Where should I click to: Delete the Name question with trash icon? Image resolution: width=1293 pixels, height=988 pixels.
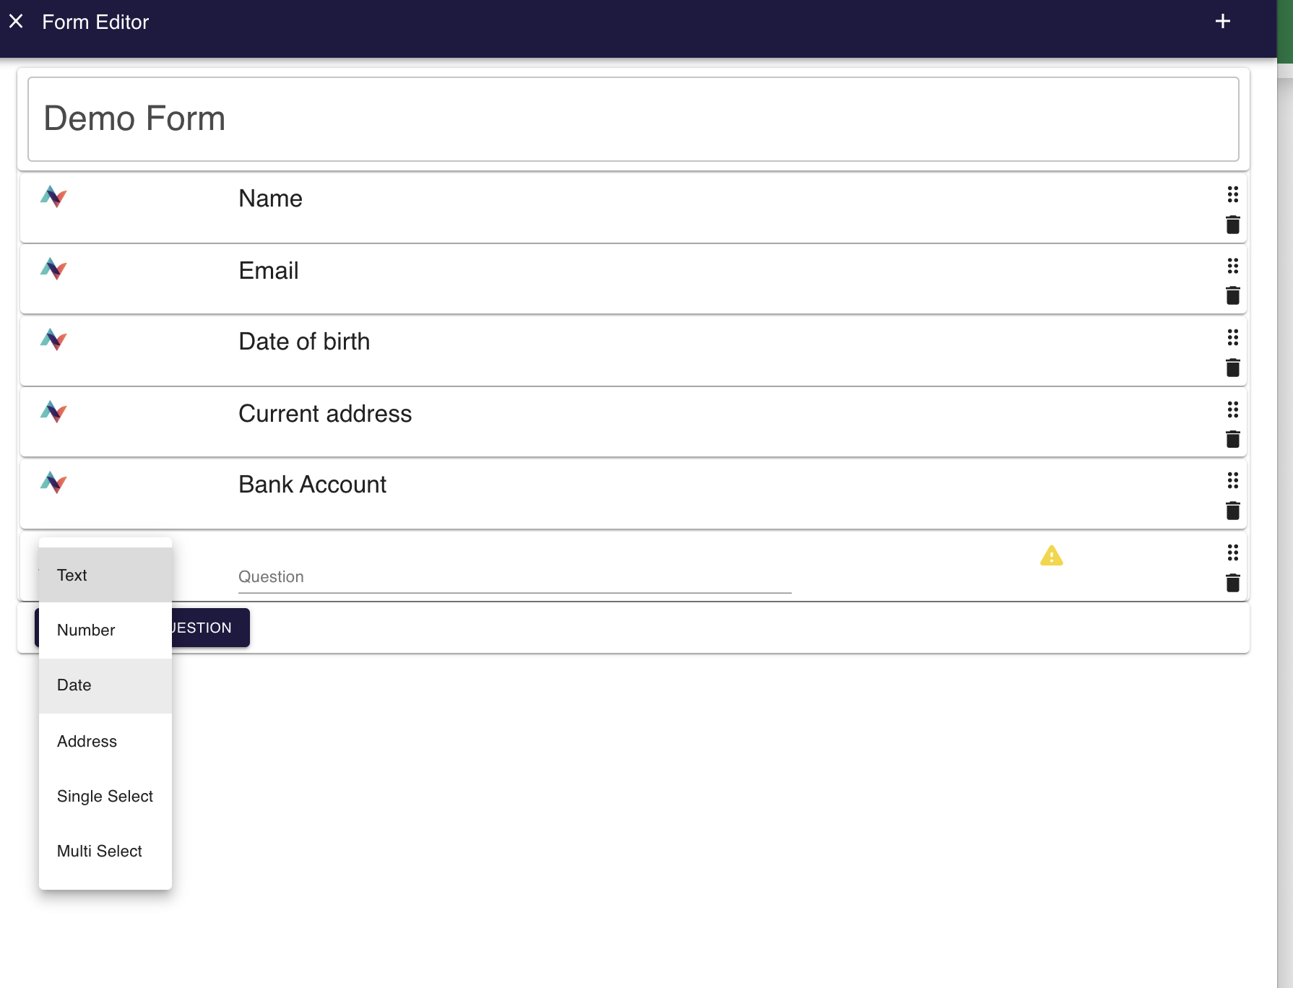(x=1232, y=225)
